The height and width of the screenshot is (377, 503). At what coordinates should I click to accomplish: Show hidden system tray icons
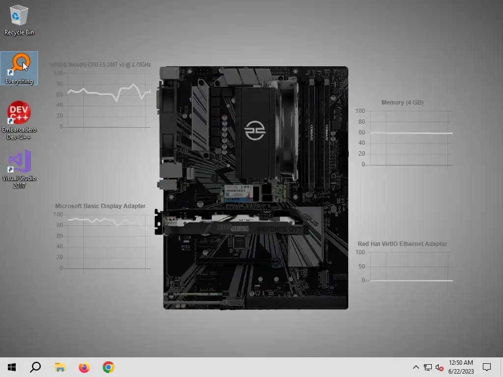(x=416, y=367)
